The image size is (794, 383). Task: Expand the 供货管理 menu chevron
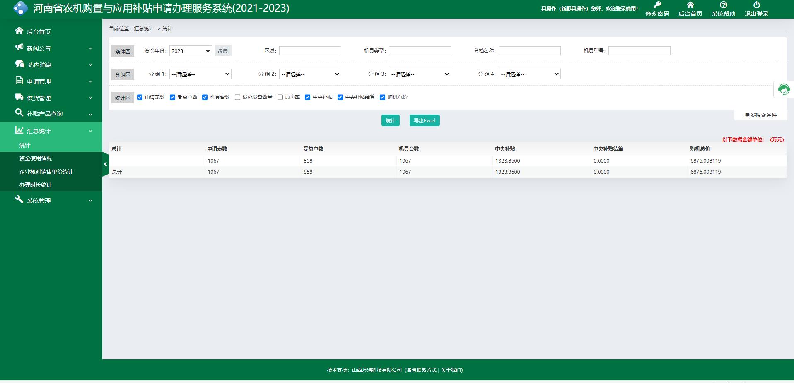click(90, 98)
